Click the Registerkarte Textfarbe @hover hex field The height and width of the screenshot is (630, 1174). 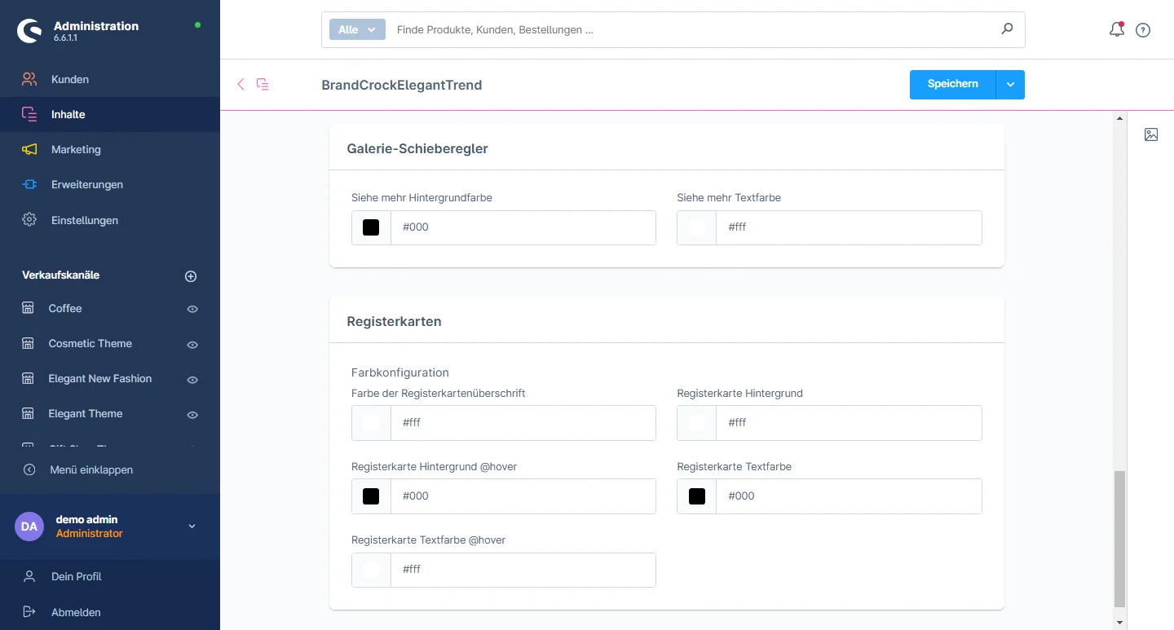coord(522,570)
